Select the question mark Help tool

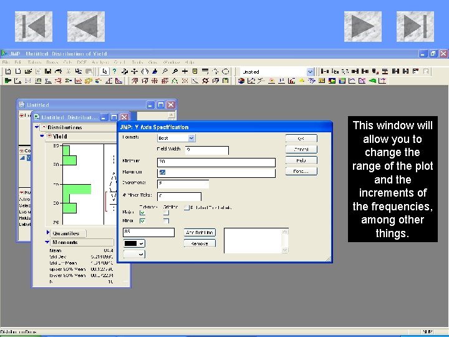(x=115, y=71)
